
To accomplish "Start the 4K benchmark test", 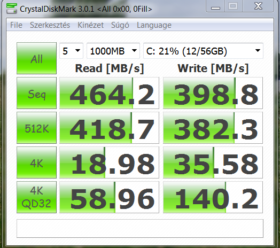I will pos(37,162).
